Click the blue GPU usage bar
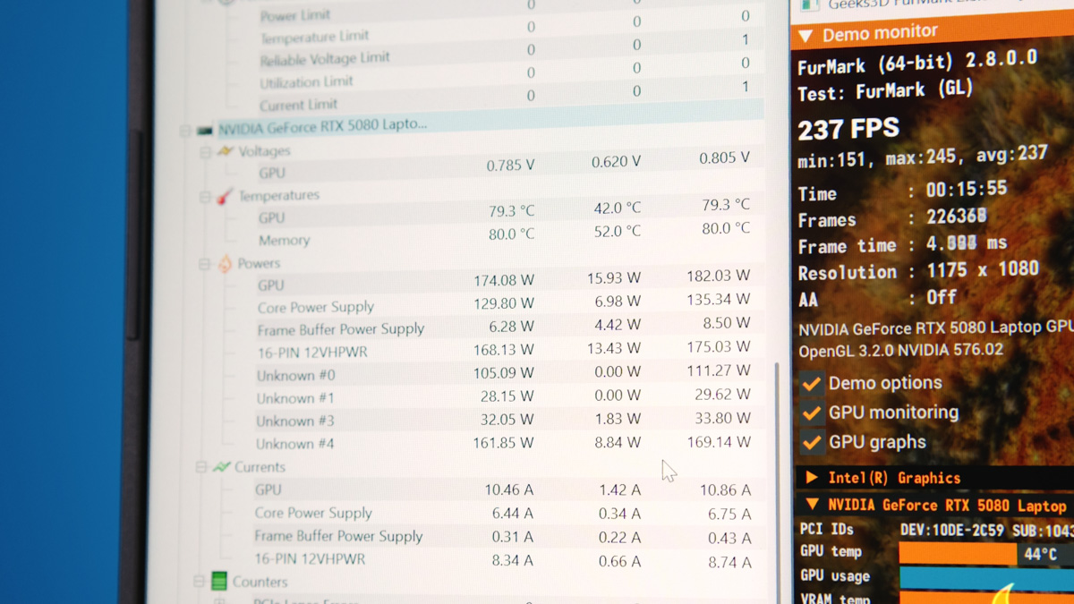The image size is (1074, 604). (986, 578)
